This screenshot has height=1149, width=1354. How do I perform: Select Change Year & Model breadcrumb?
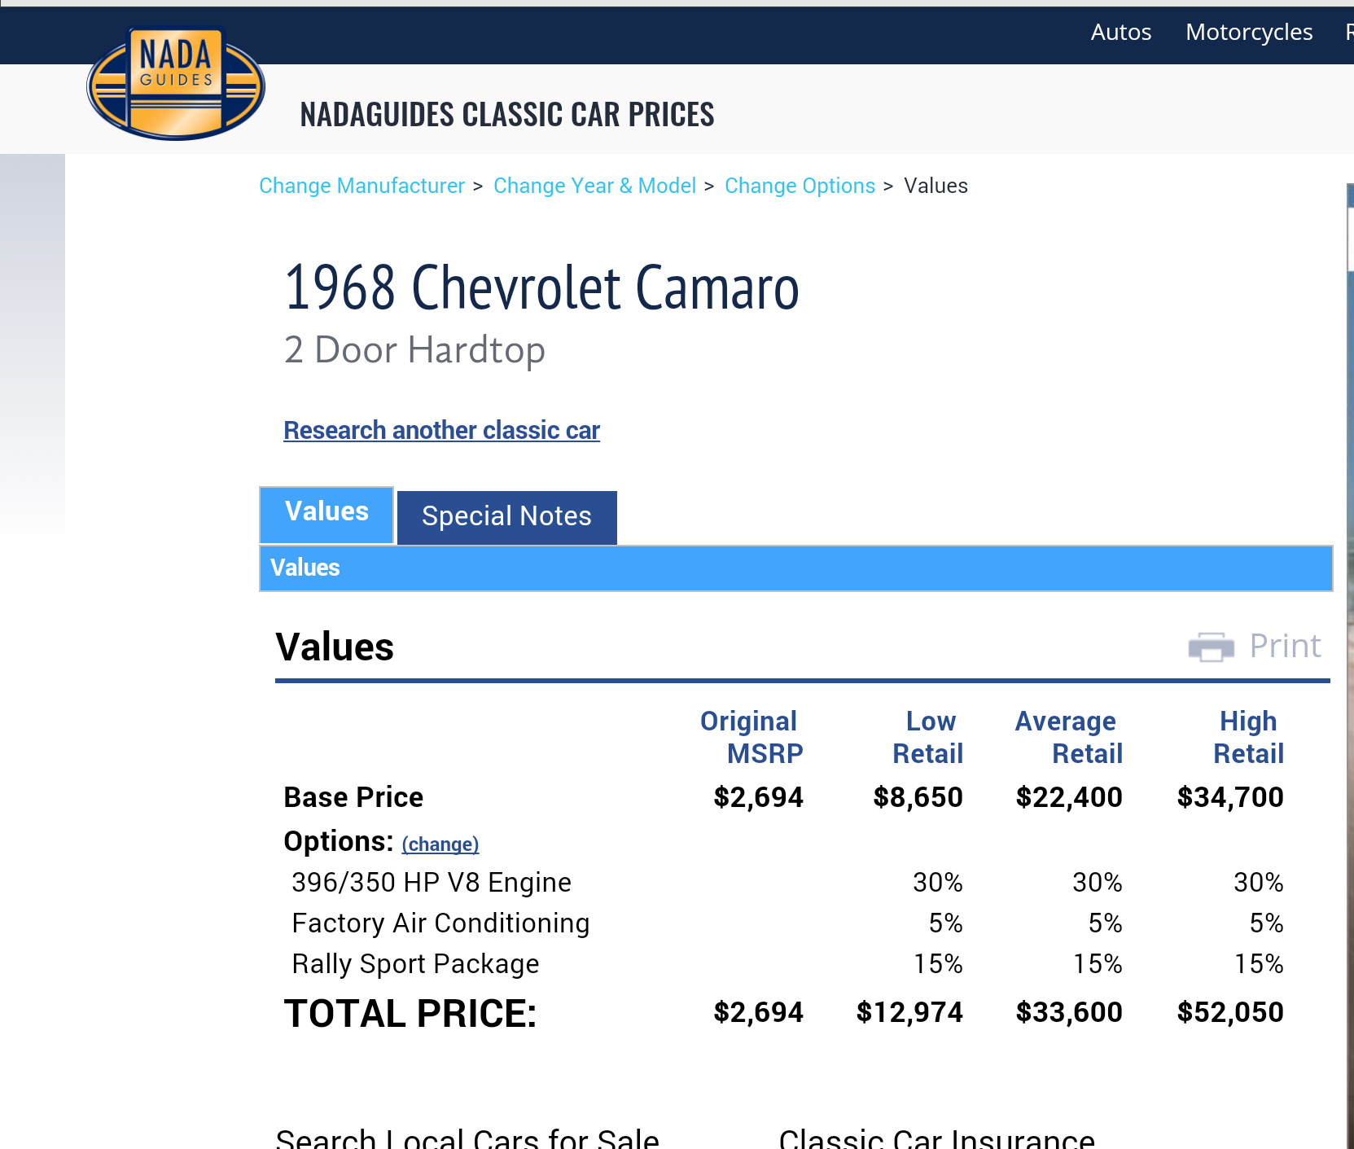tap(594, 186)
